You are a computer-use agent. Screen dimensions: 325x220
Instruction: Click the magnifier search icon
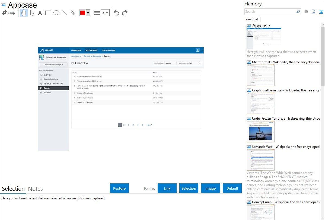coord(298,12)
